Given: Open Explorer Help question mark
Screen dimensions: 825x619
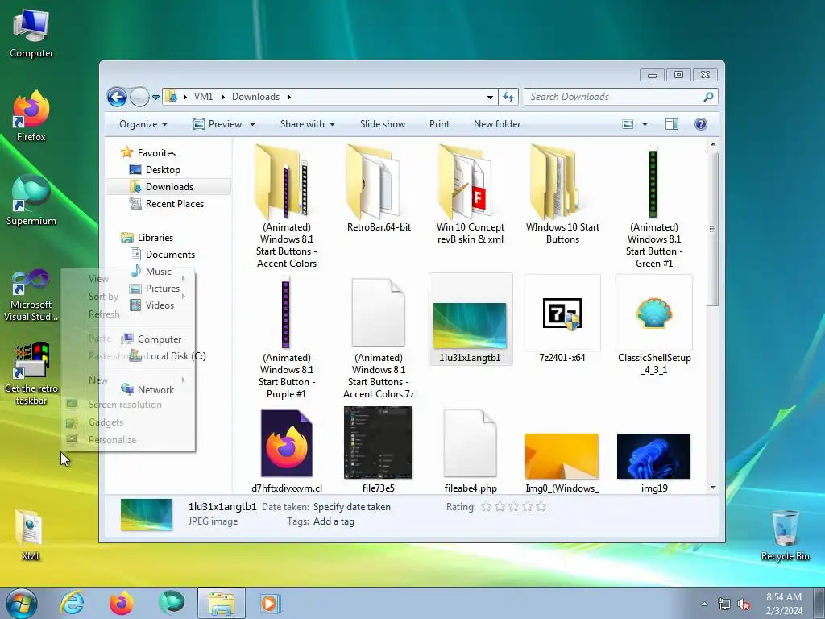Looking at the screenshot, I should tap(700, 124).
